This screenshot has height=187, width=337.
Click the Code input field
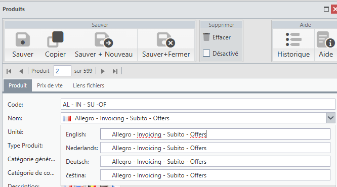[198, 104]
